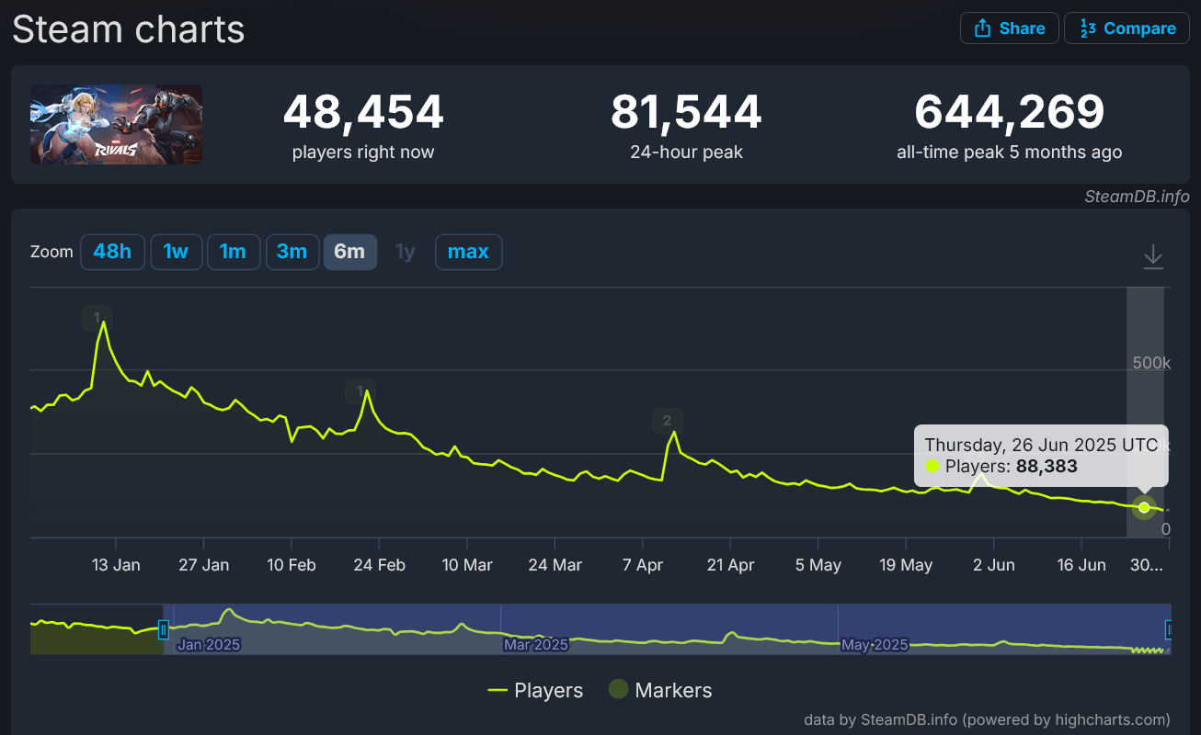This screenshot has height=735, width=1201.
Task: Click the 16 Jun axis label
Action: (1081, 565)
